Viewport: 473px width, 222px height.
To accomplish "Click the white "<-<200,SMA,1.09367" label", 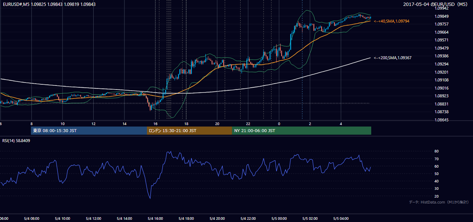I will click(x=393, y=58).
